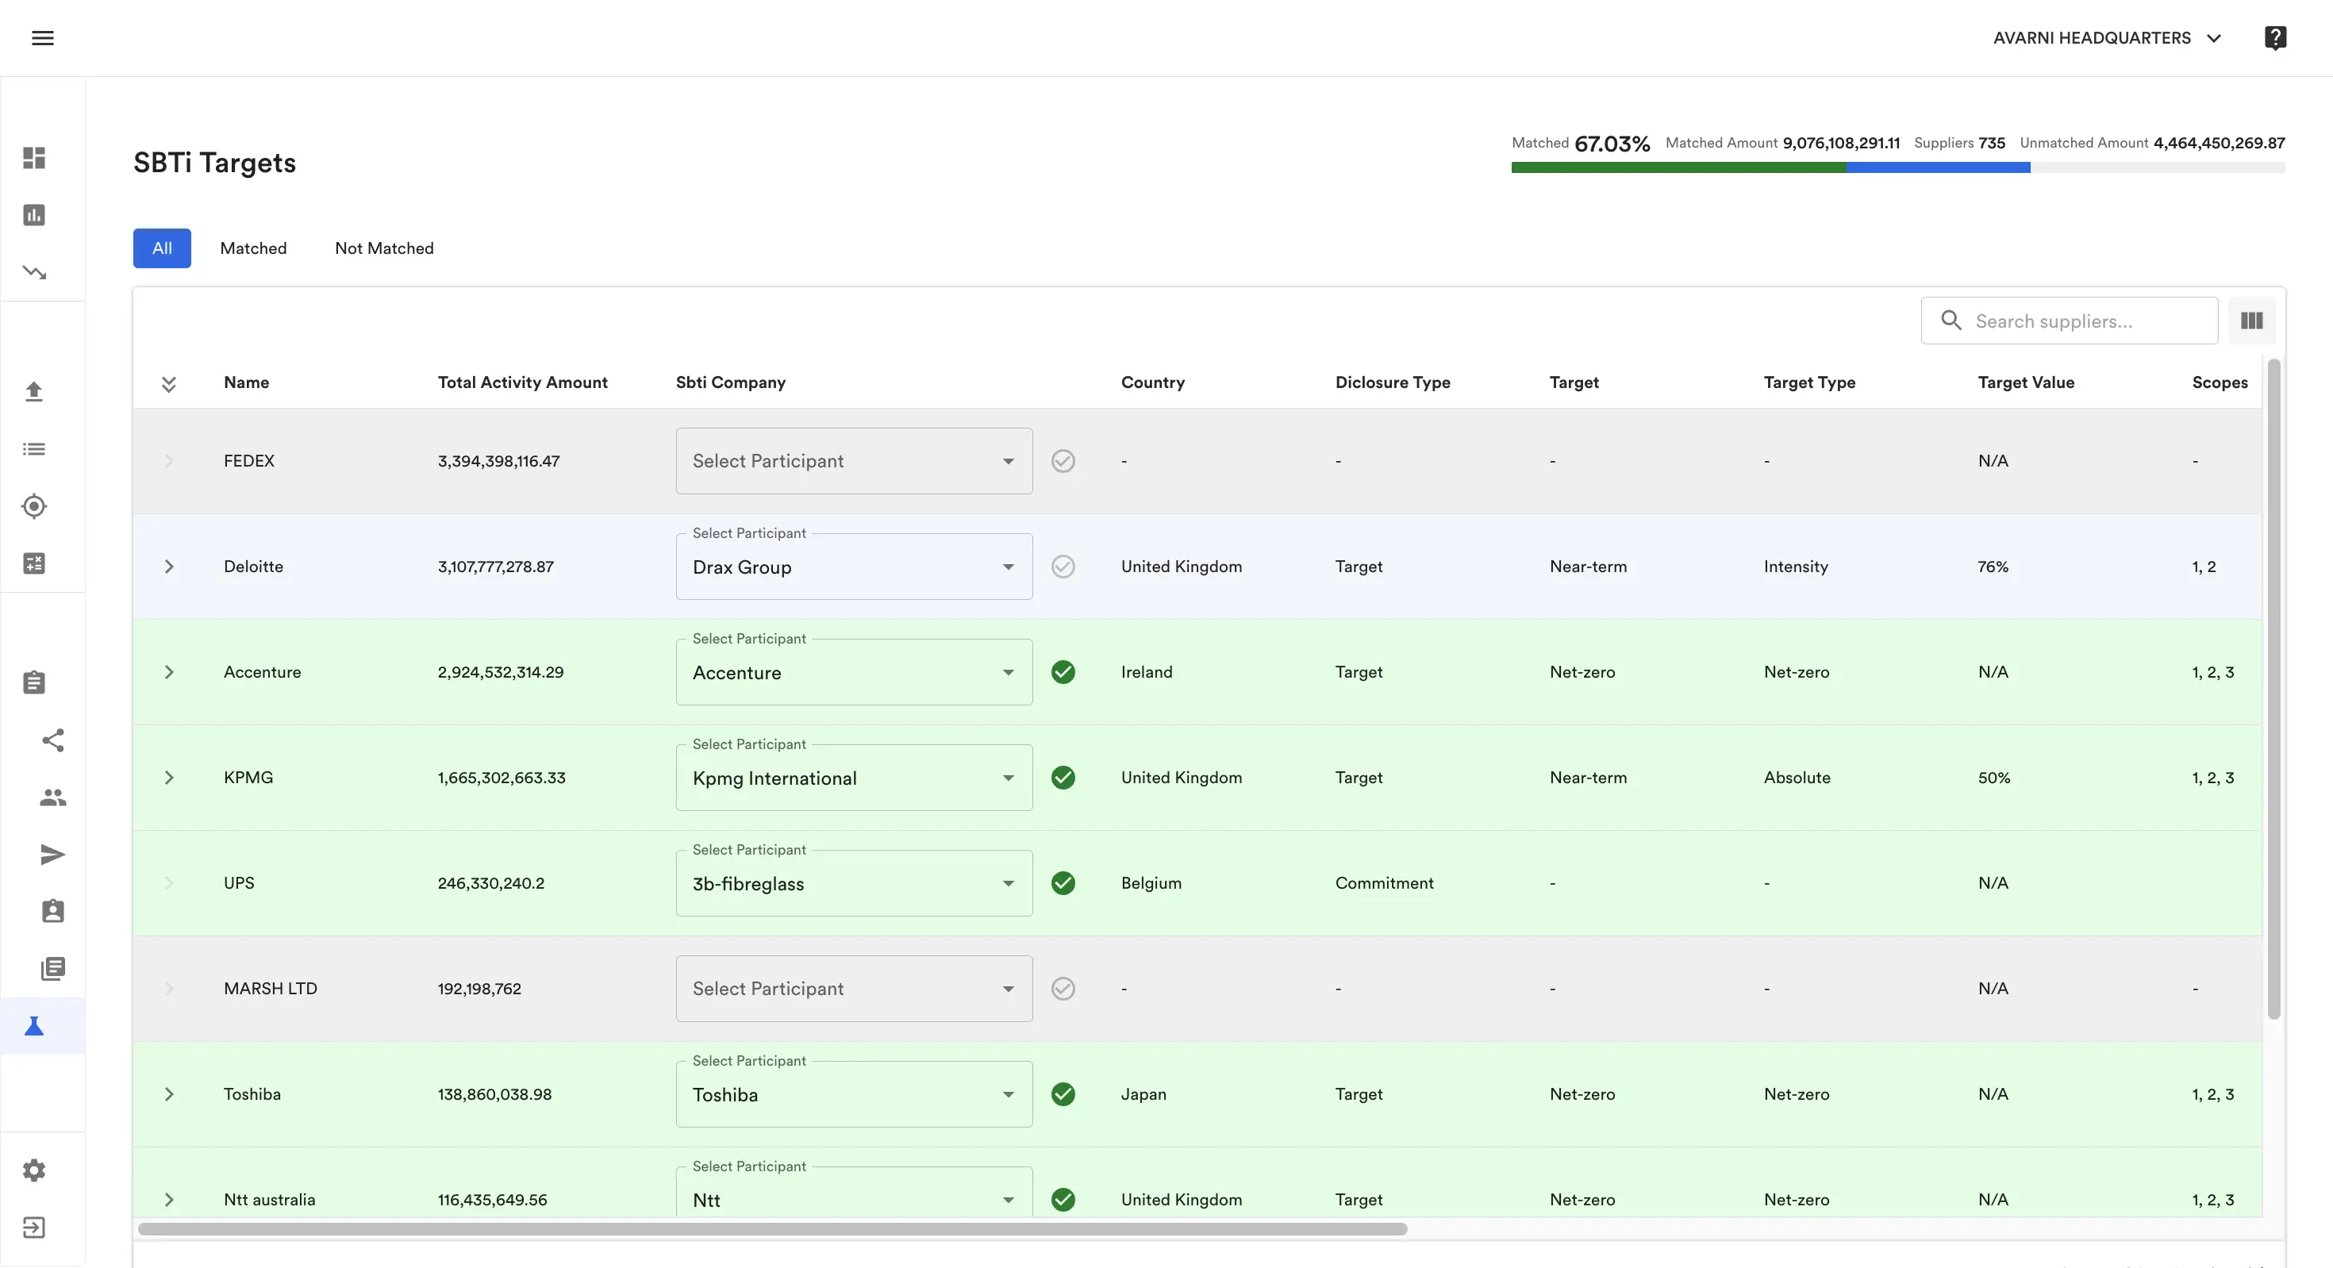Open the contact badge sidebar icon

53,911
